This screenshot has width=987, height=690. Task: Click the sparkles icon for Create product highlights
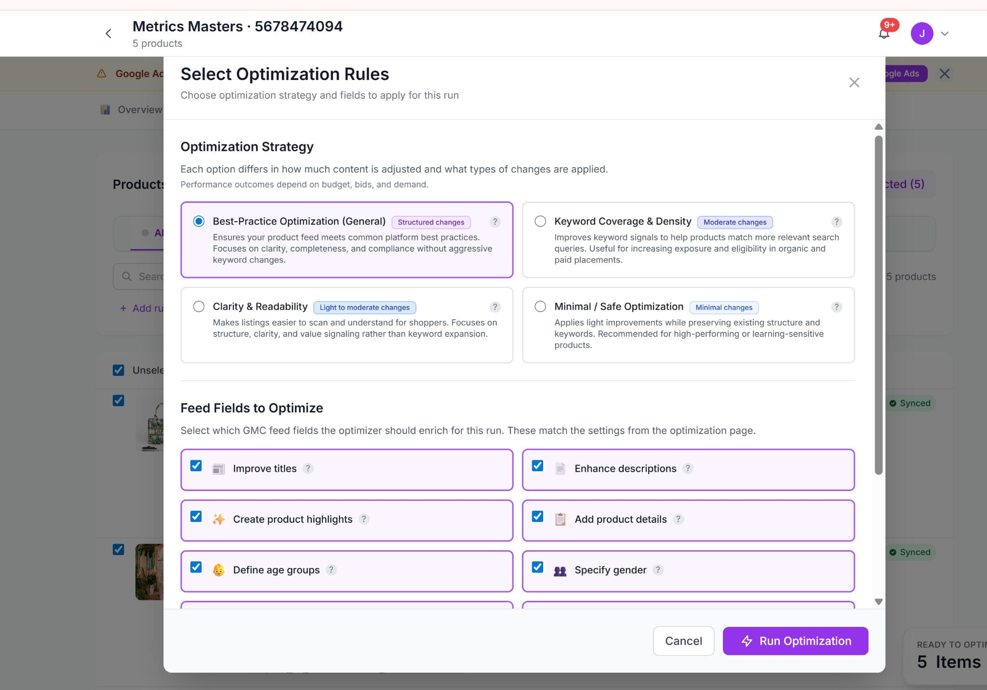tap(218, 519)
